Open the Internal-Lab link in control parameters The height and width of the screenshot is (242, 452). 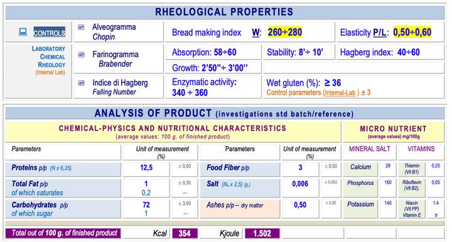(x=340, y=93)
